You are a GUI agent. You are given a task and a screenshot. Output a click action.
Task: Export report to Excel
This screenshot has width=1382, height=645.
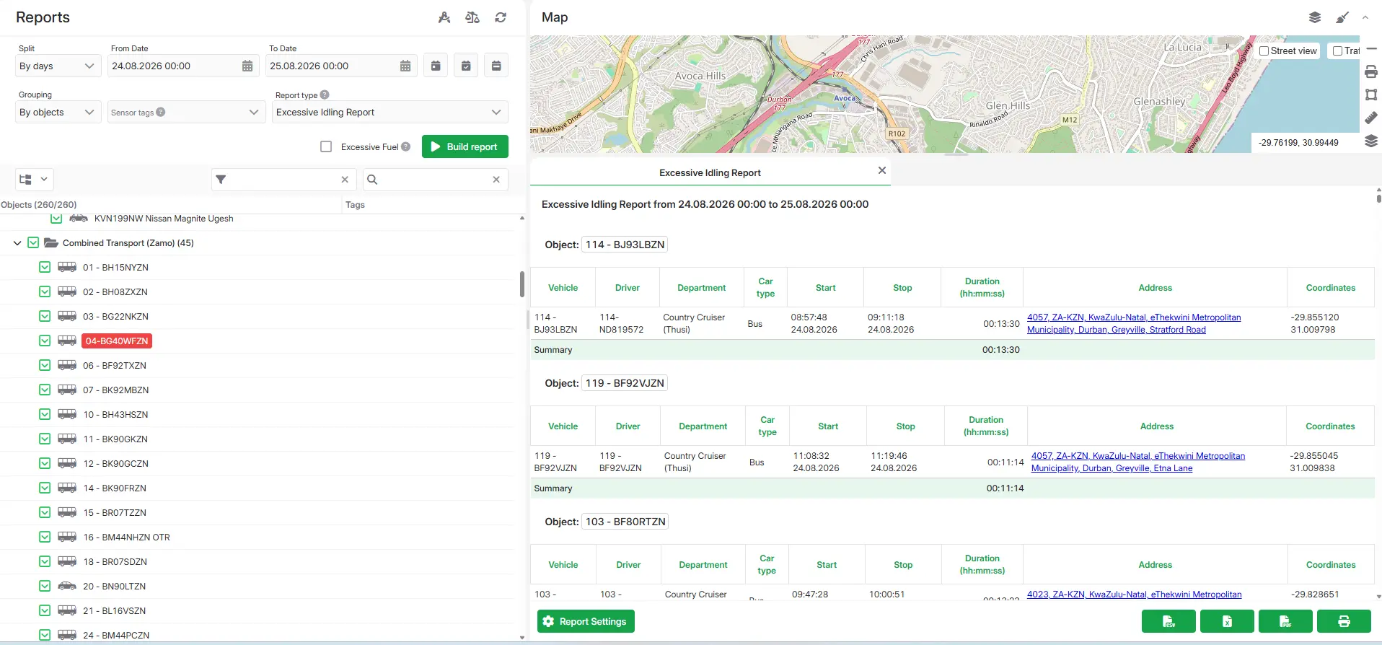coord(1227,621)
